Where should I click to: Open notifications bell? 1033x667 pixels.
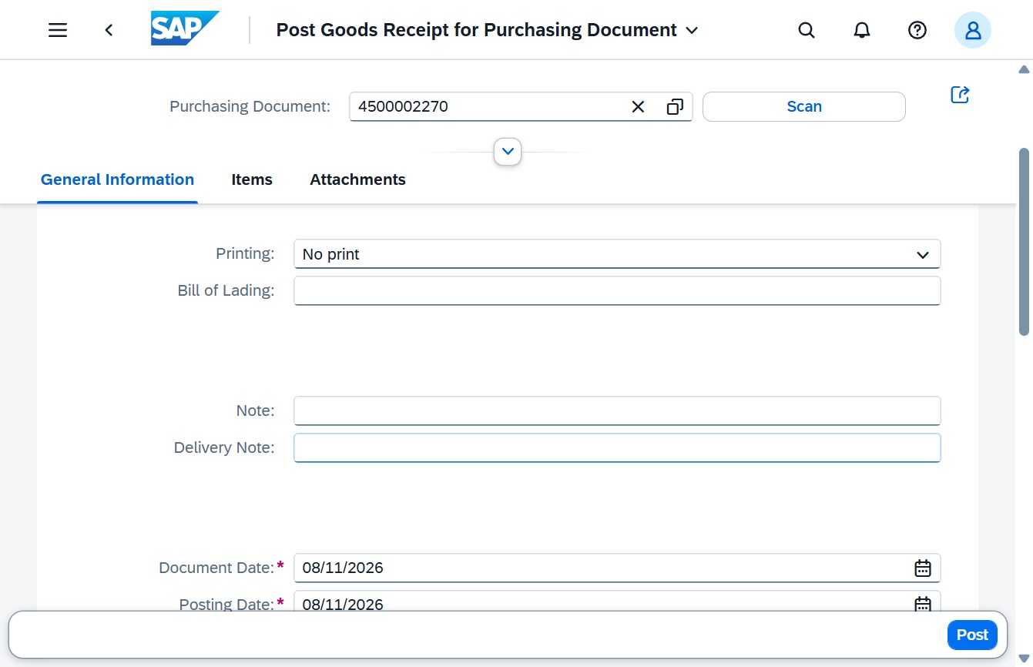coord(862,30)
